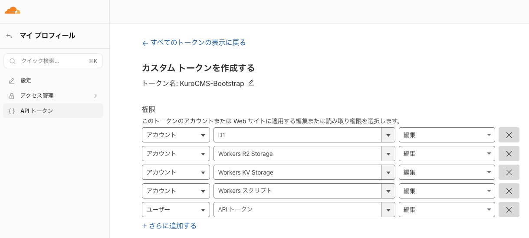The width and height of the screenshot is (529, 238).
Task: Click the magnifier icon in quick search
Action: tap(13, 61)
